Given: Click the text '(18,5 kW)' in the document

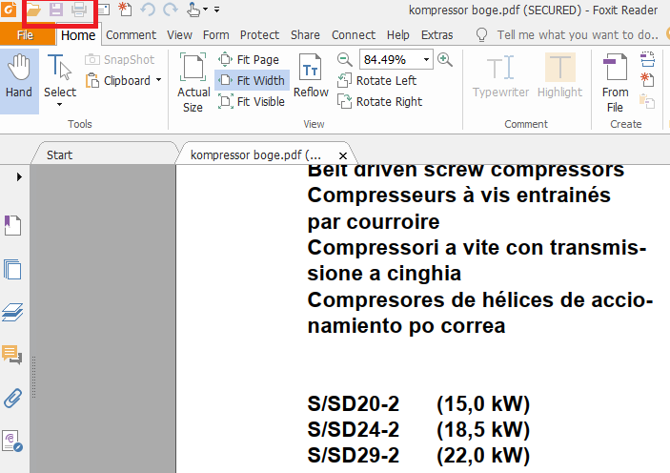Looking at the screenshot, I should click(483, 430).
